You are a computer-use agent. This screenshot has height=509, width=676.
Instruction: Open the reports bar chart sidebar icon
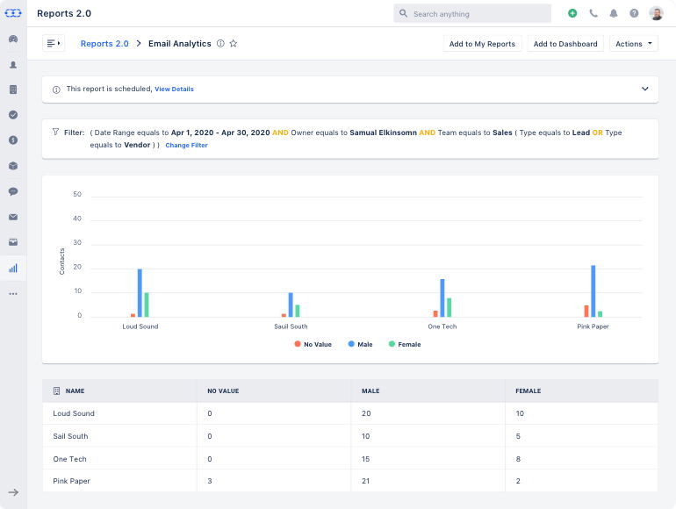pyautogui.click(x=13, y=268)
